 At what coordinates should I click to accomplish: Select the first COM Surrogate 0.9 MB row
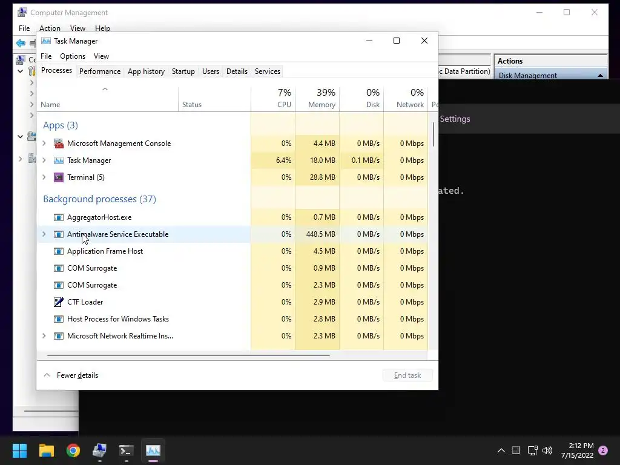click(233, 268)
